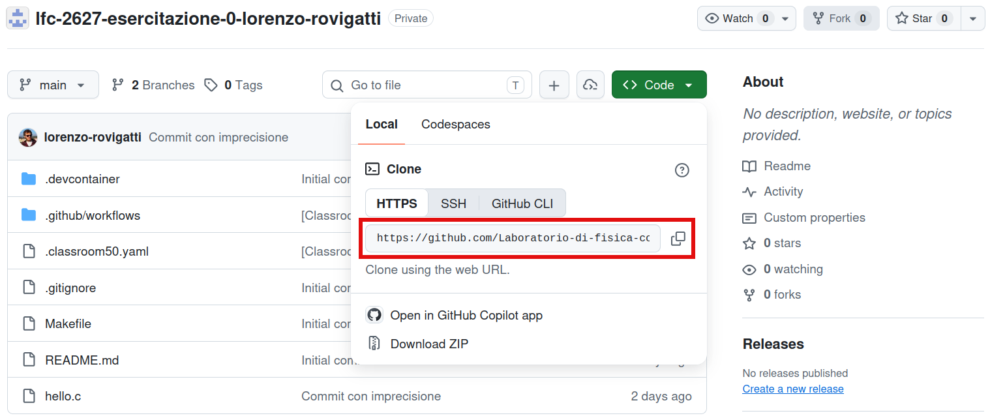Click the .devcontainer folder icon
Screen dimensions: 1005x420
coord(29,179)
